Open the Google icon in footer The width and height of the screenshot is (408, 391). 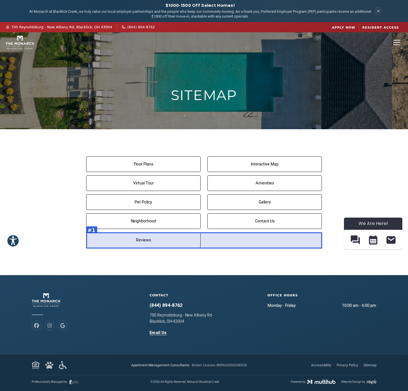63,326
